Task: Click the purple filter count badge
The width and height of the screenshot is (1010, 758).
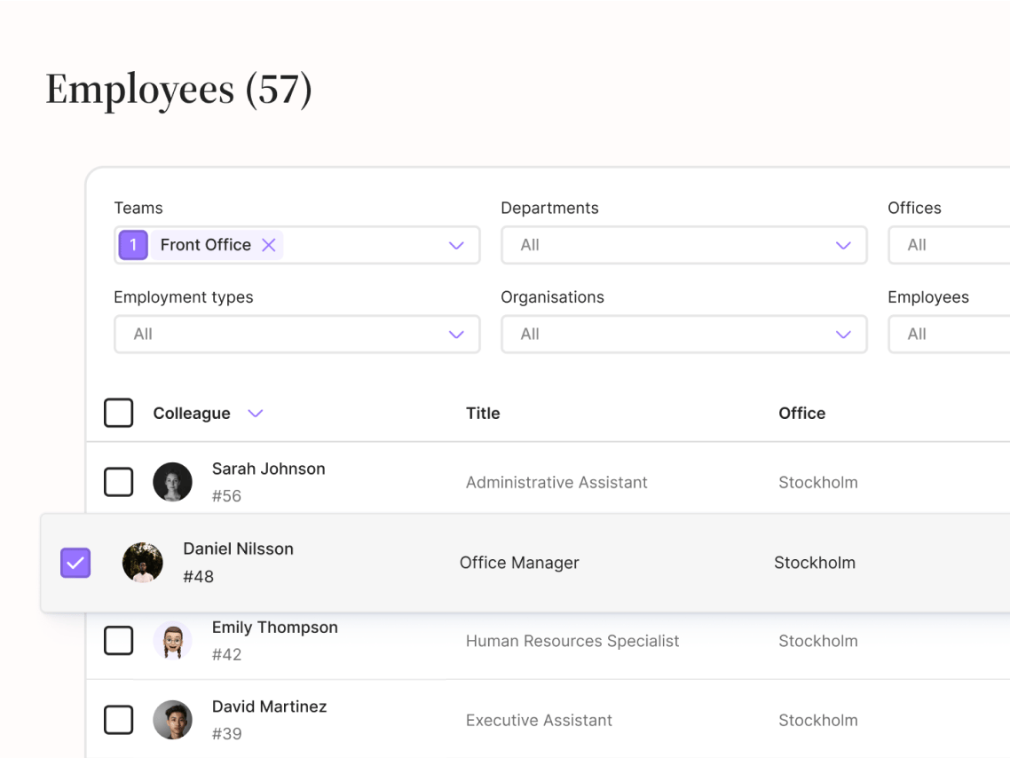Action: [133, 245]
